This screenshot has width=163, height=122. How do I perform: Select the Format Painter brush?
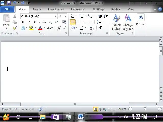click(x=15, y=28)
